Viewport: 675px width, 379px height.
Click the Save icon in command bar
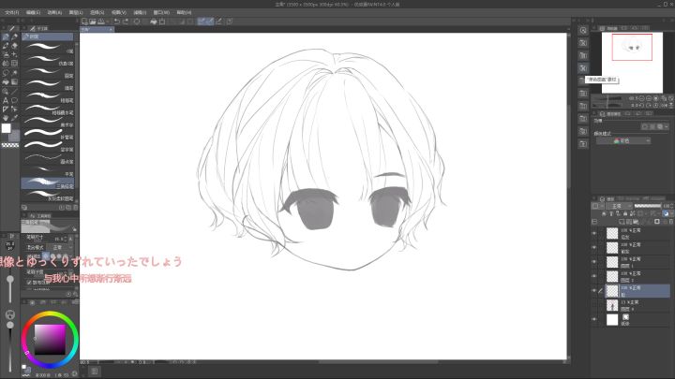[100, 21]
